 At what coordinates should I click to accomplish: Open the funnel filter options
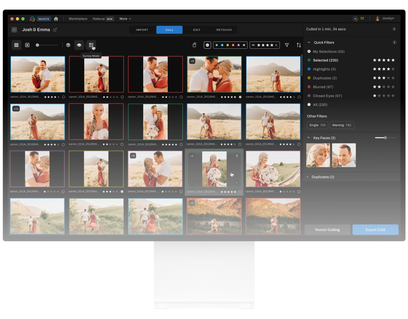pyautogui.click(x=287, y=45)
